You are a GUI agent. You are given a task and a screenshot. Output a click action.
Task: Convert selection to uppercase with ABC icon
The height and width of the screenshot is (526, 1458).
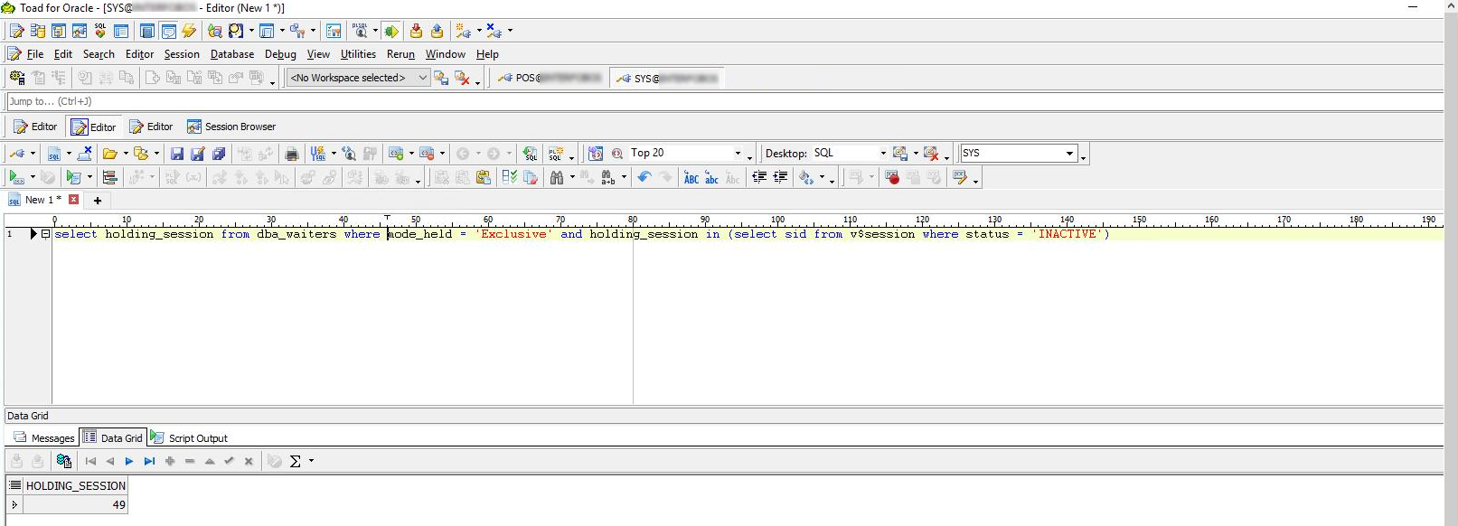[691, 178]
